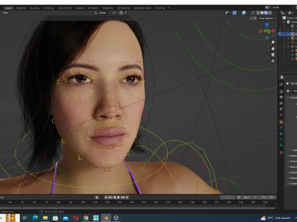Click frame 100 on the timeline ruler
The height and width of the screenshot is (222, 297).
(x=83, y=202)
